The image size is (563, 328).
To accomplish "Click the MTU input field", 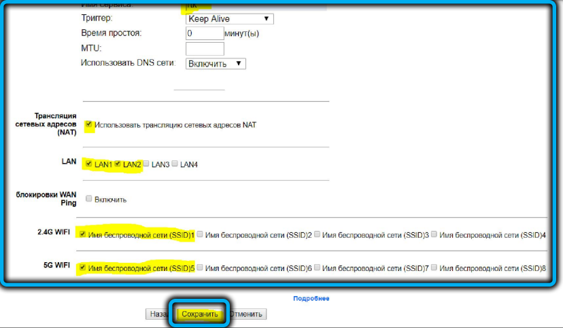I will coord(204,49).
